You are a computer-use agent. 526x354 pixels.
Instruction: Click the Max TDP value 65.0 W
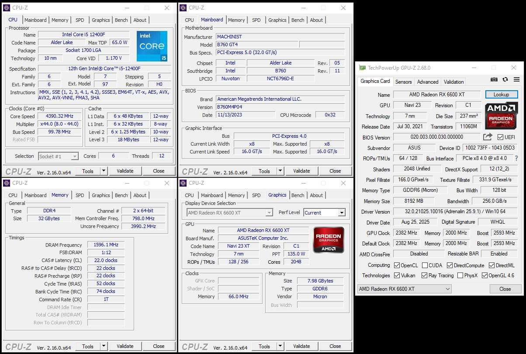pos(119,43)
